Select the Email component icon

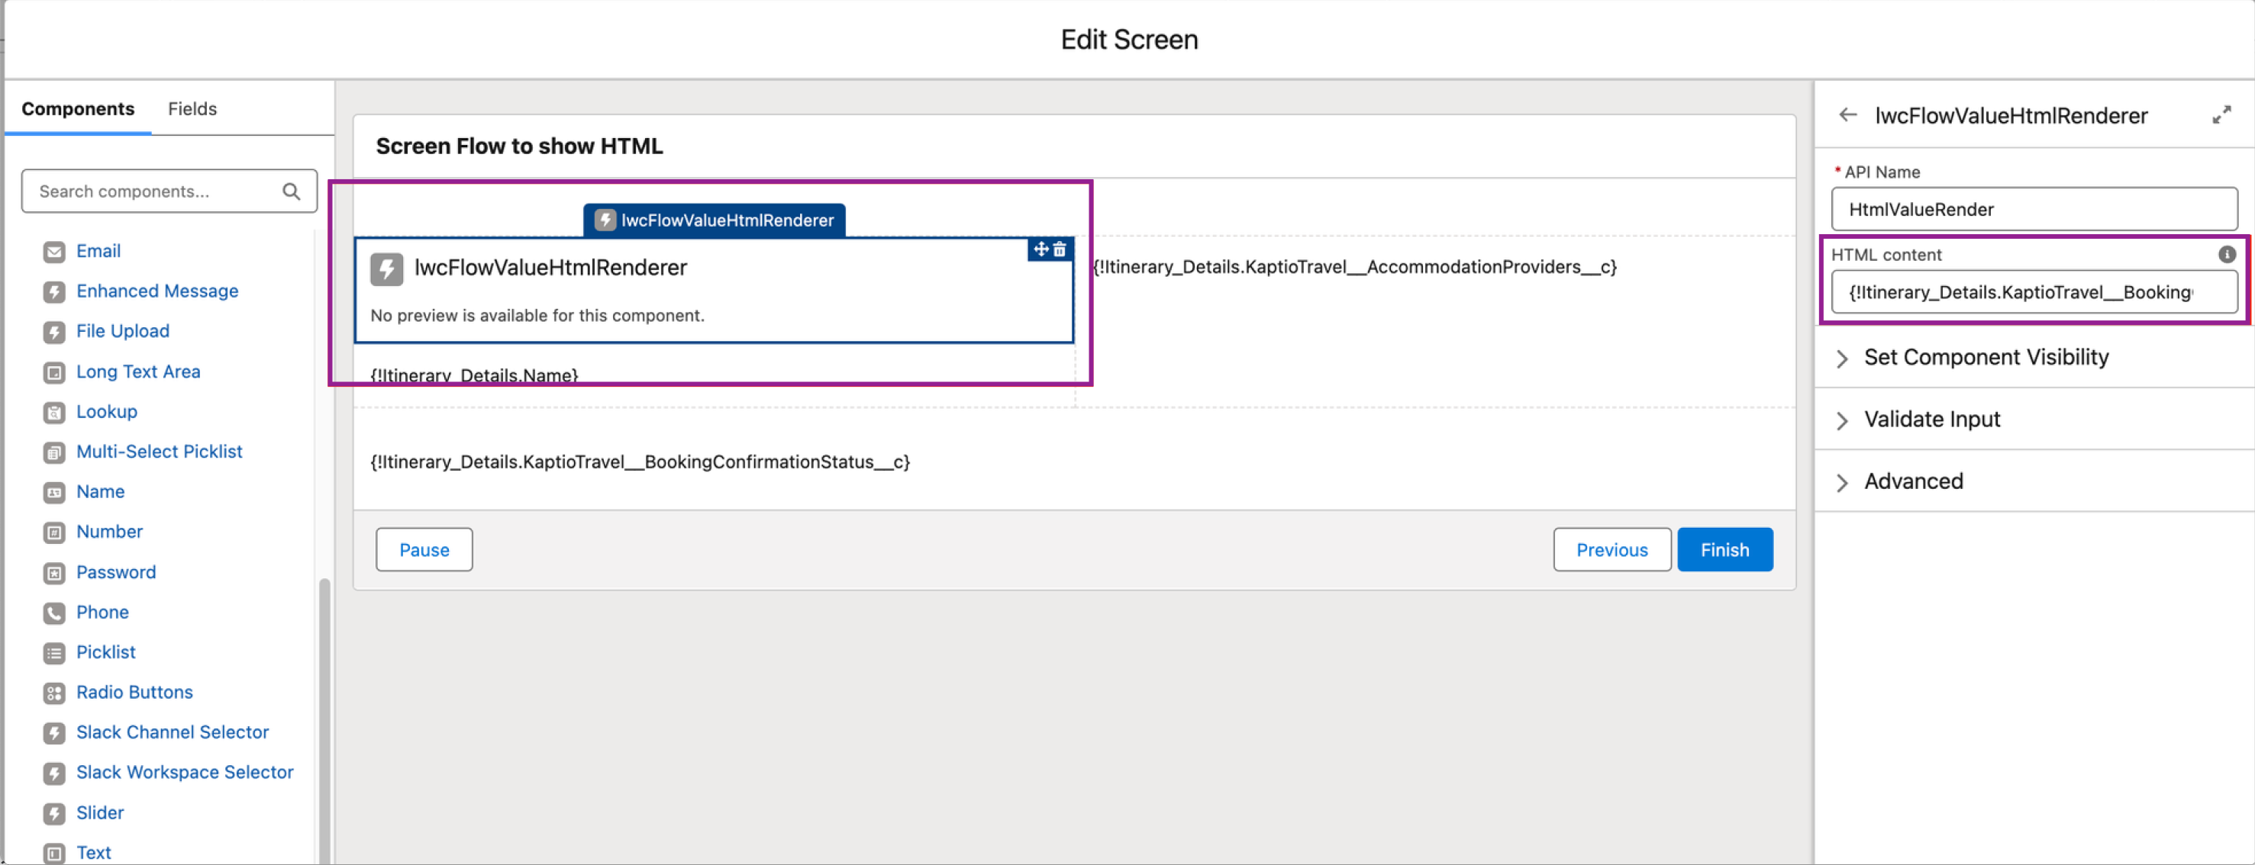[54, 252]
